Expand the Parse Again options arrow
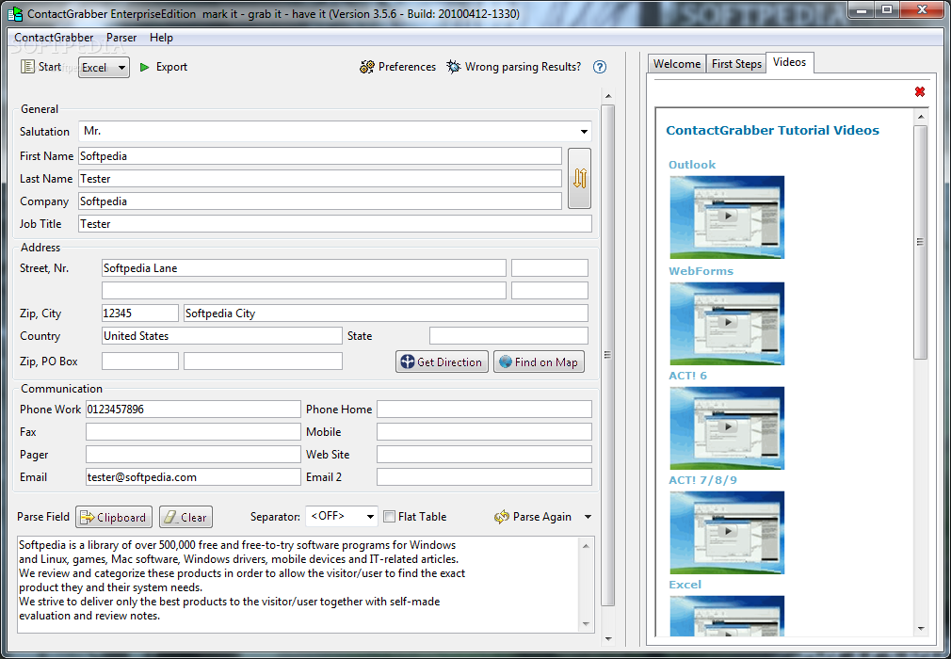Image resolution: width=951 pixels, height=659 pixels. (x=588, y=517)
